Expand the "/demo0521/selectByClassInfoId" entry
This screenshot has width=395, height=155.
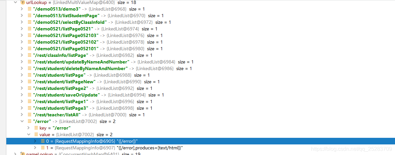tap(22, 22)
